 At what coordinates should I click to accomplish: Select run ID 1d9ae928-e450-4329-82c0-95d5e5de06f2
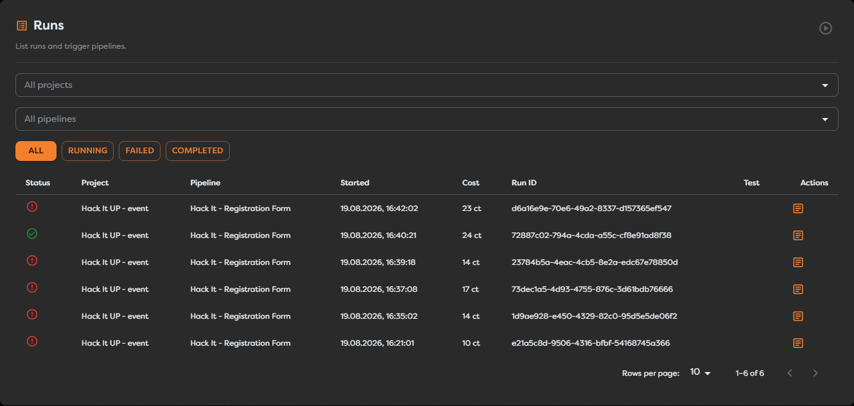pyautogui.click(x=595, y=316)
